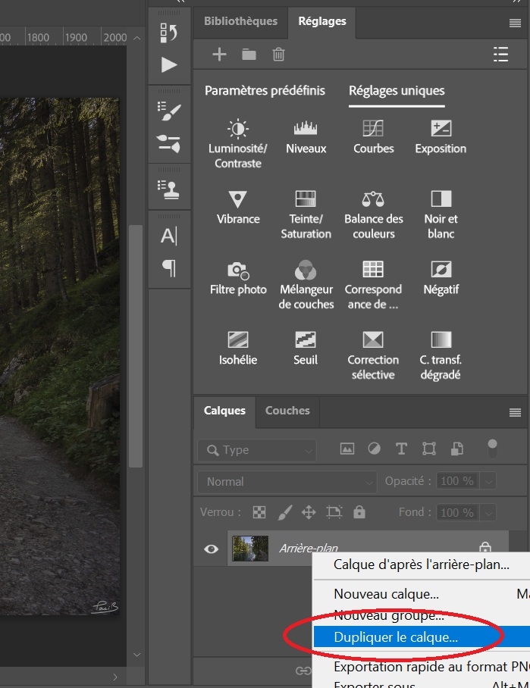This screenshot has height=688, width=530.
Task: Create new preset group folder icon
Action: 249,55
